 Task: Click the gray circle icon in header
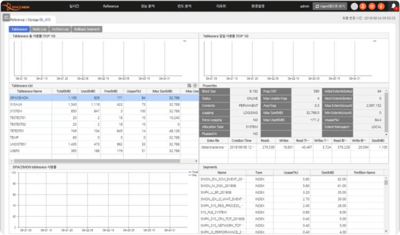click(x=353, y=6)
